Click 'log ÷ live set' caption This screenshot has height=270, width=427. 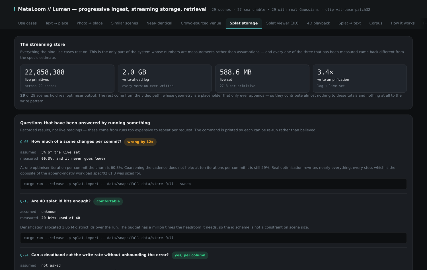click(331, 86)
